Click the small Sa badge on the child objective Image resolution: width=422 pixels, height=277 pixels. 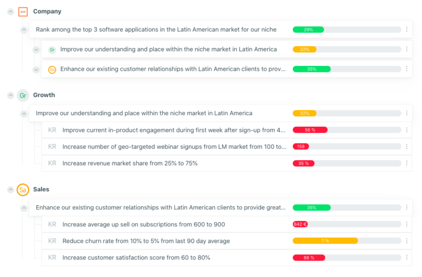[52, 70]
